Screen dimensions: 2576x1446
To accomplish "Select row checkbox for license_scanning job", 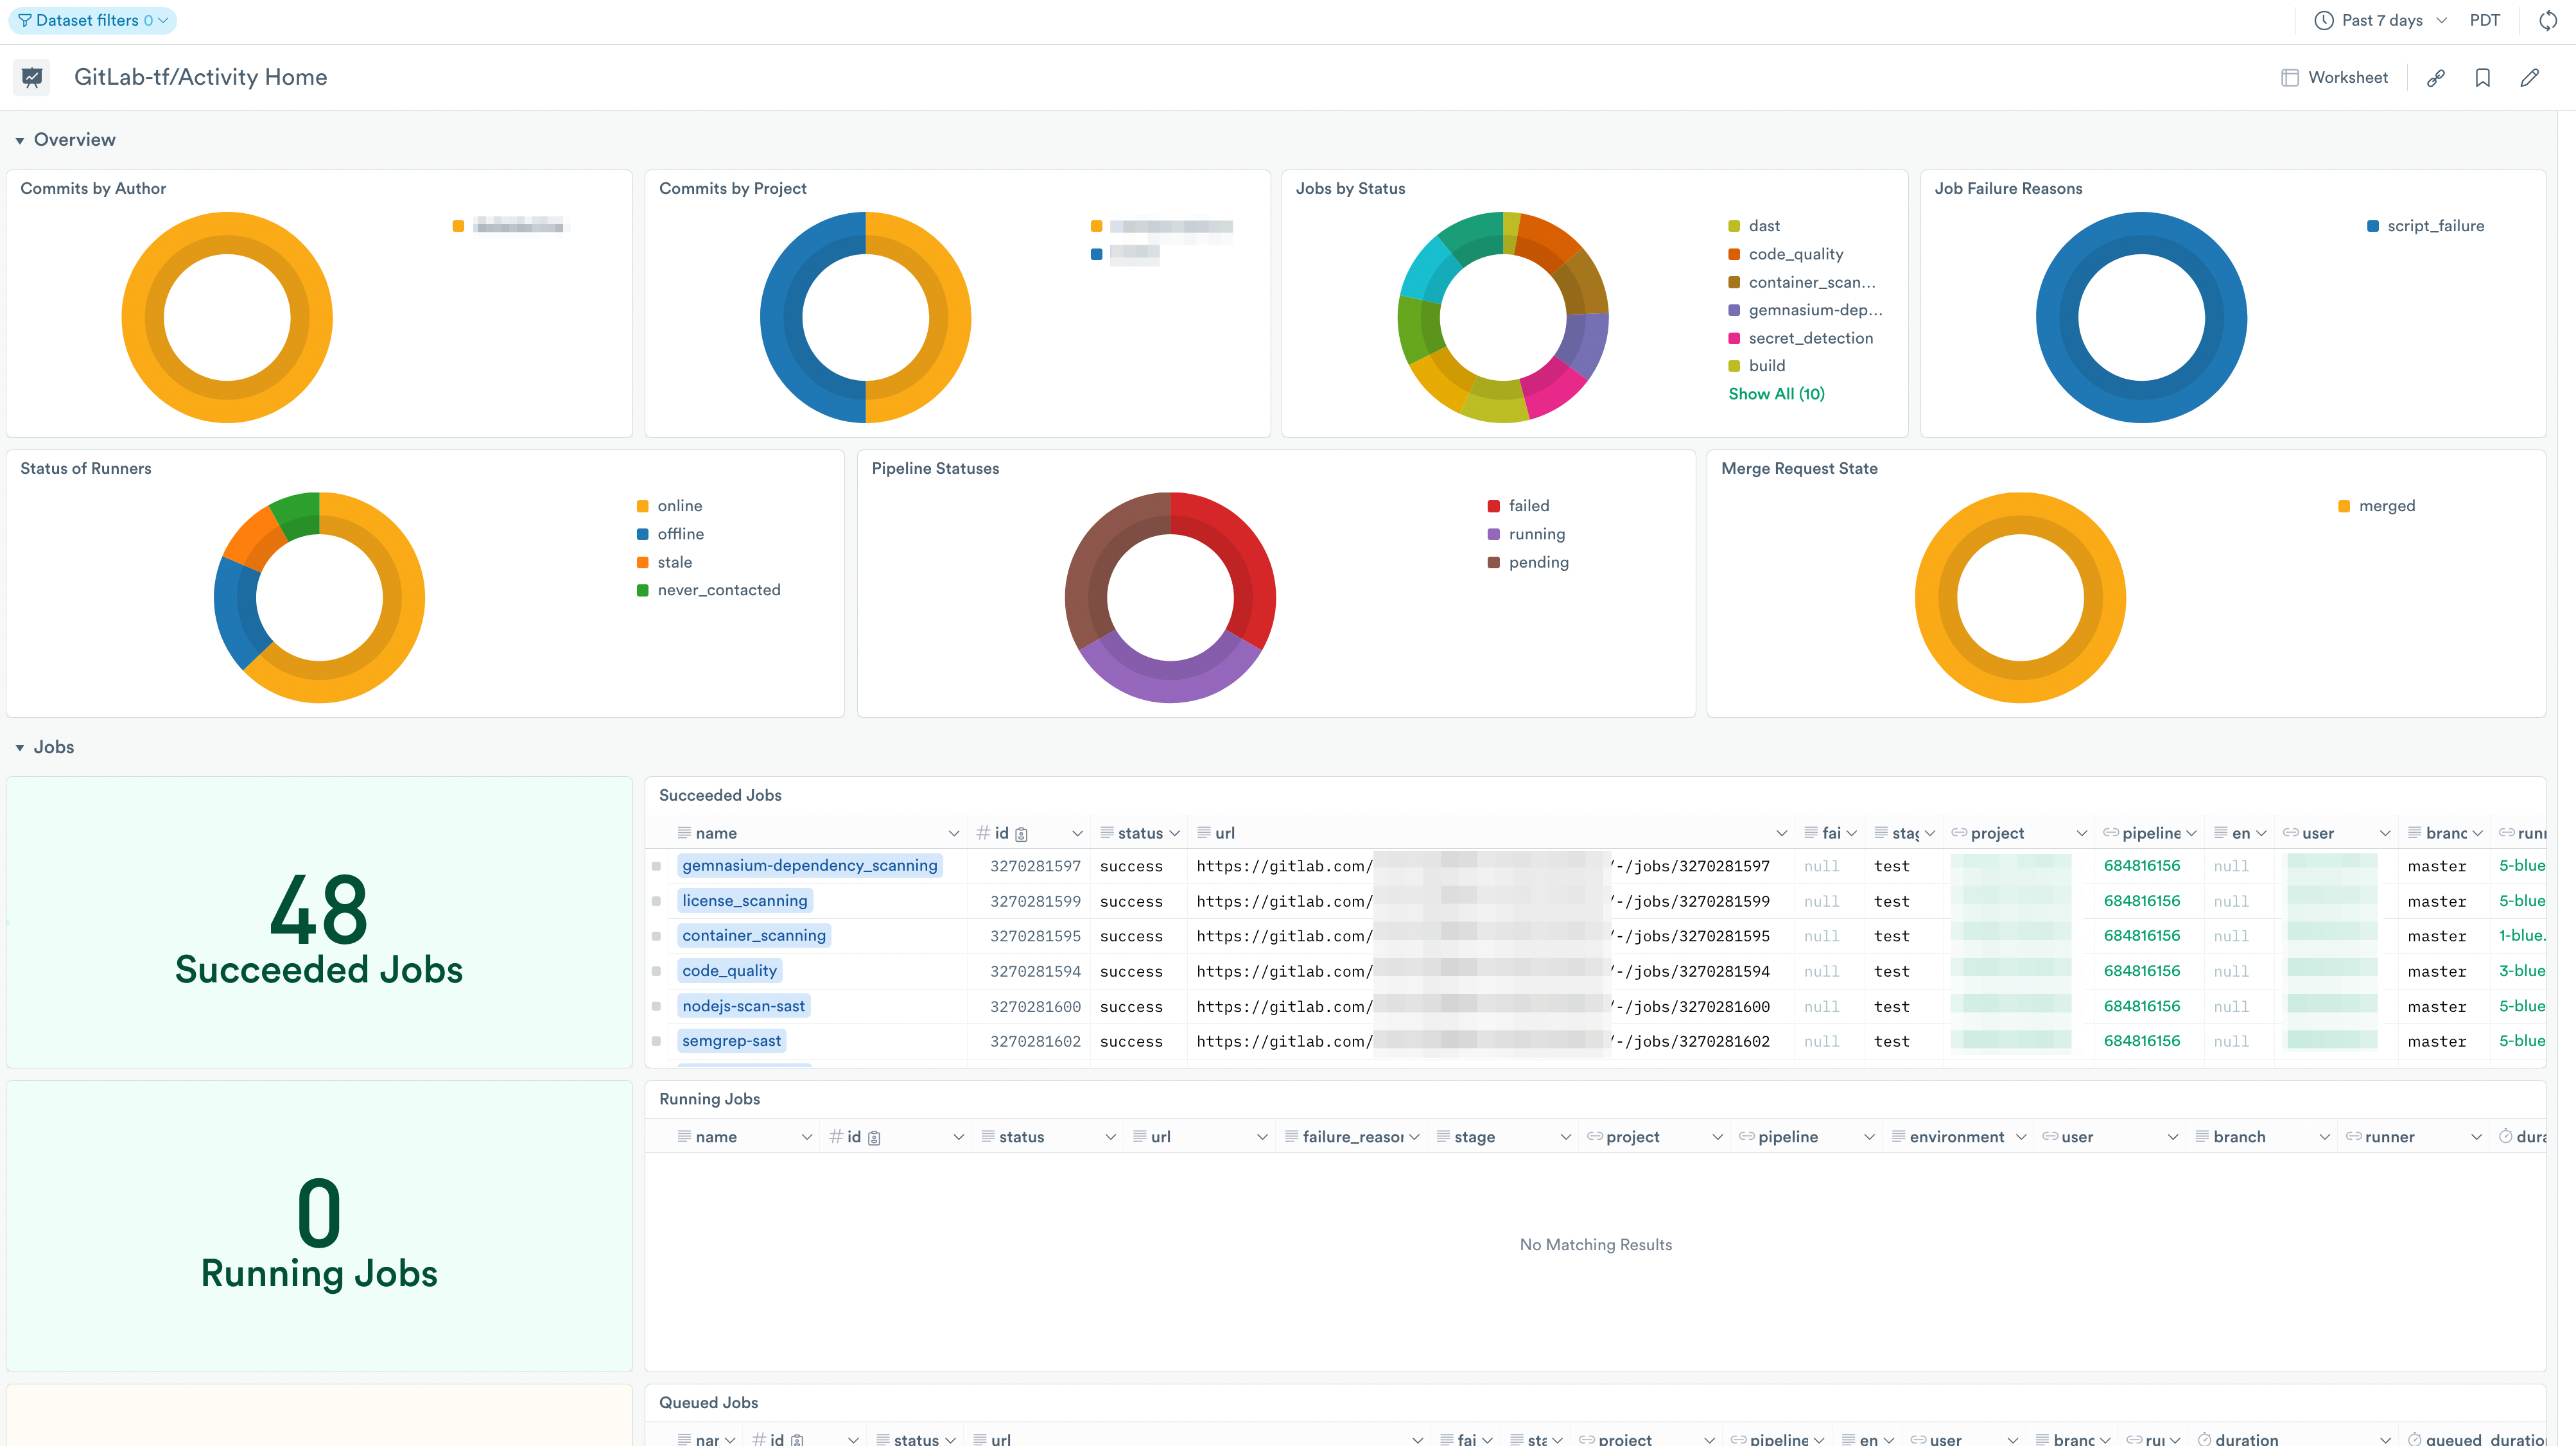I will point(656,901).
